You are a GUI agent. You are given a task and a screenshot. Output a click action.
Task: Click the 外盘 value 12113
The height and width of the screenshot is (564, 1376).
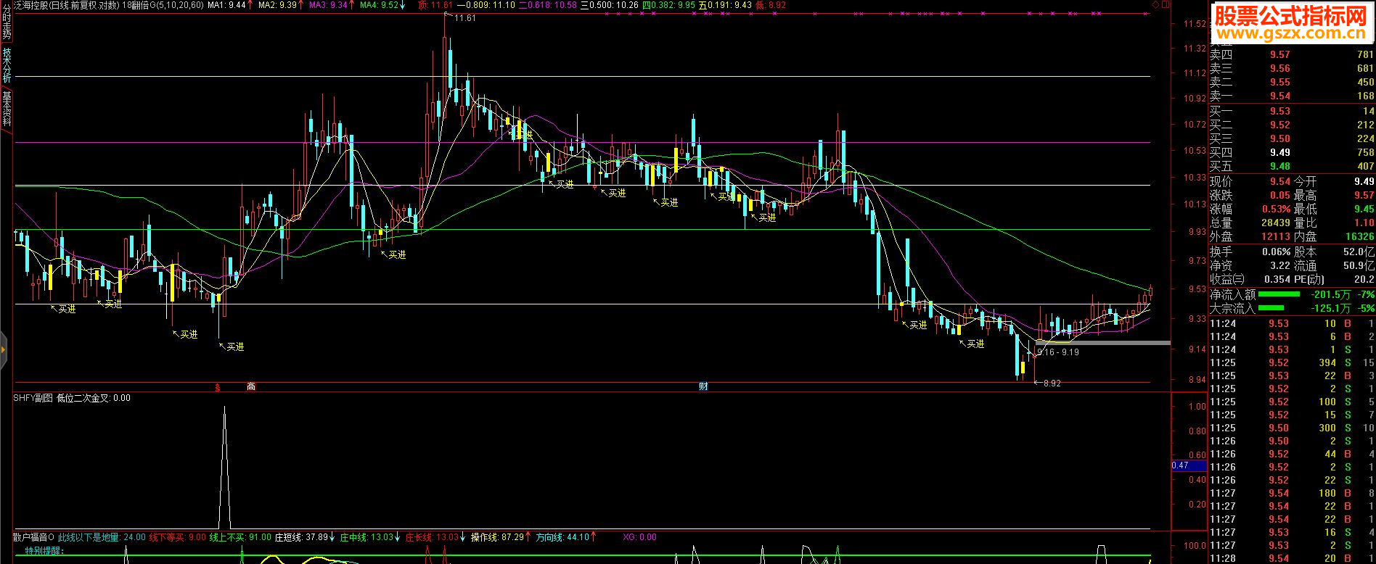click(1275, 236)
